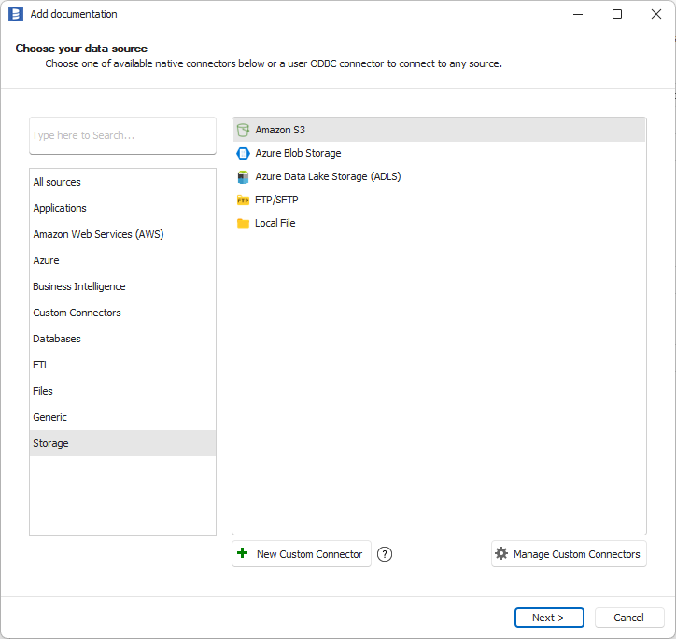Click the gear icon for managing connectors
The image size is (676, 639).
[x=501, y=553]
